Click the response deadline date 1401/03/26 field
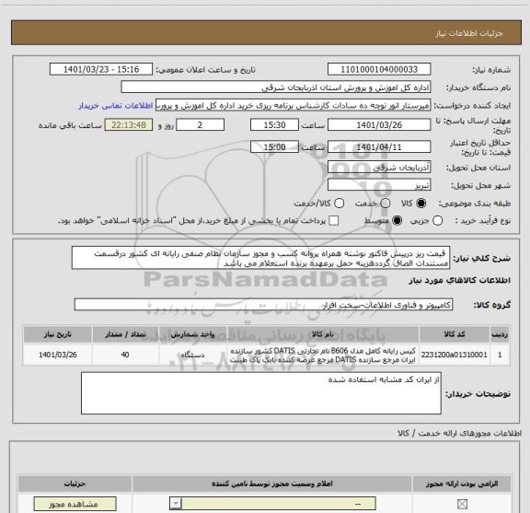 pyautogui.click(x=379, y=125)
